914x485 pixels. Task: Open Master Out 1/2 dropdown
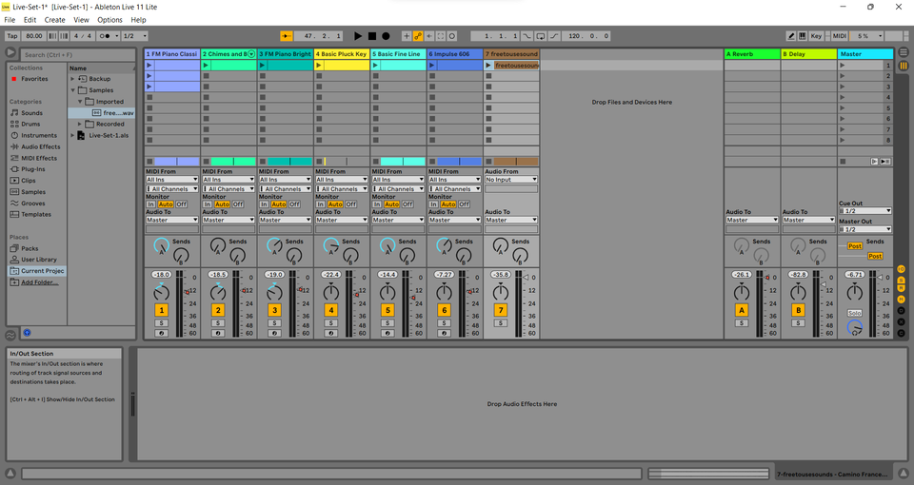(865, 229)
